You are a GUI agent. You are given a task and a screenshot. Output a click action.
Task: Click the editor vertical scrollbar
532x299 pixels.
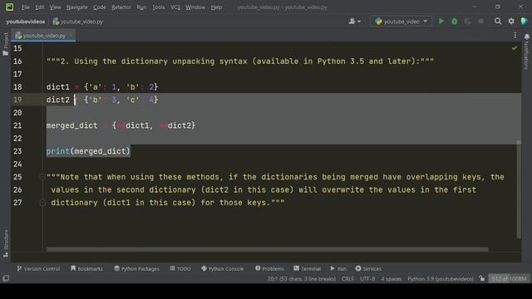click(x=519, y=190)
